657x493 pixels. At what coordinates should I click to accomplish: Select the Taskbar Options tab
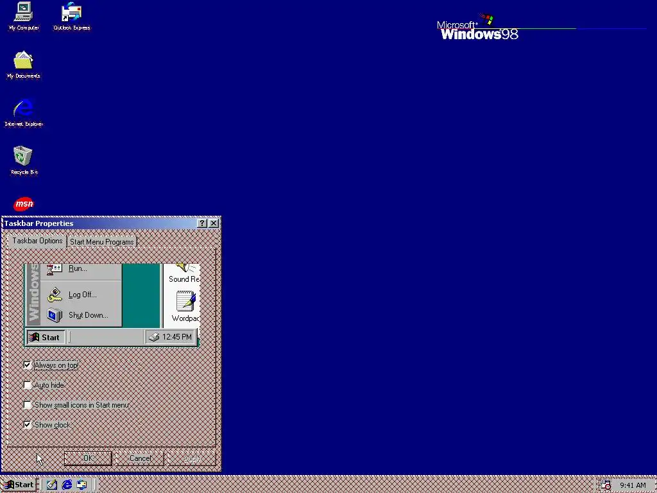(x=37, y=241)
